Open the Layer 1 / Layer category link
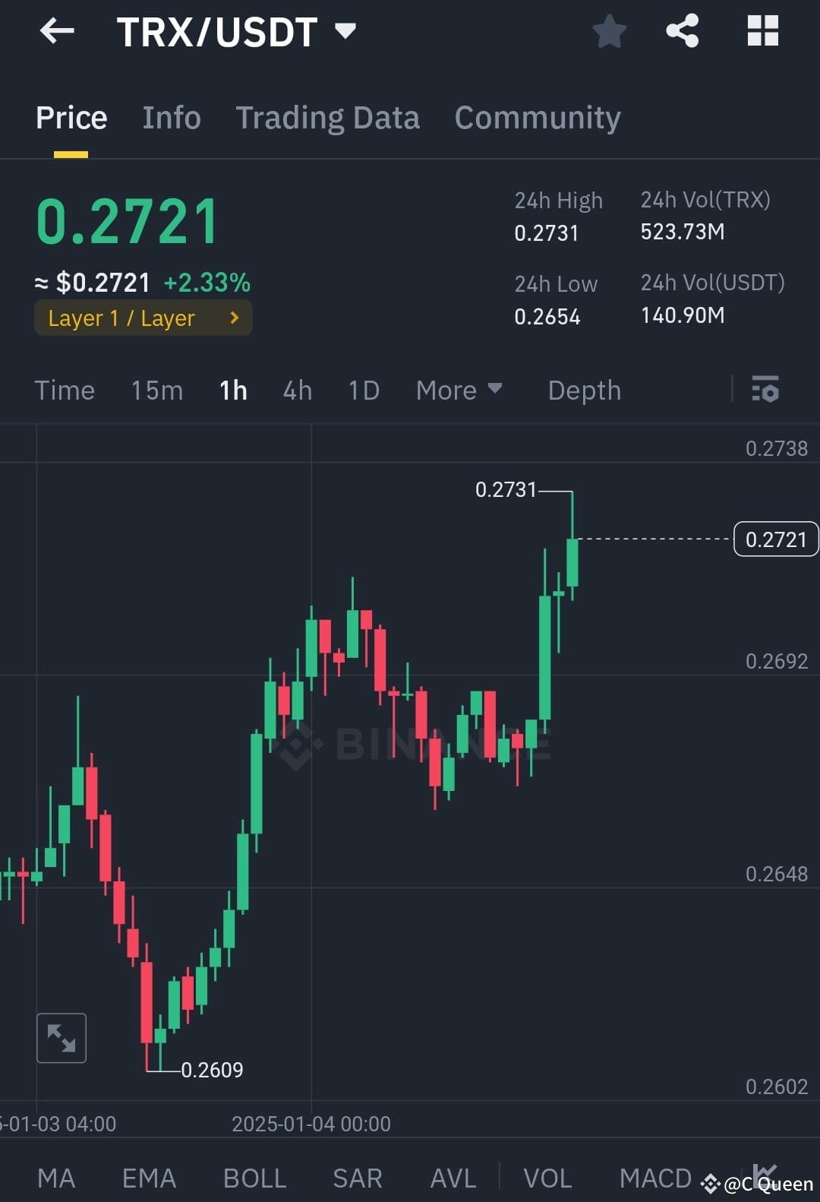Screen dimensions: 820x1202 [143, 318]
